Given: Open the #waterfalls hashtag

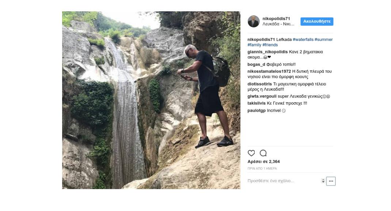Looking at the screenshot, I should coord(303,39).
